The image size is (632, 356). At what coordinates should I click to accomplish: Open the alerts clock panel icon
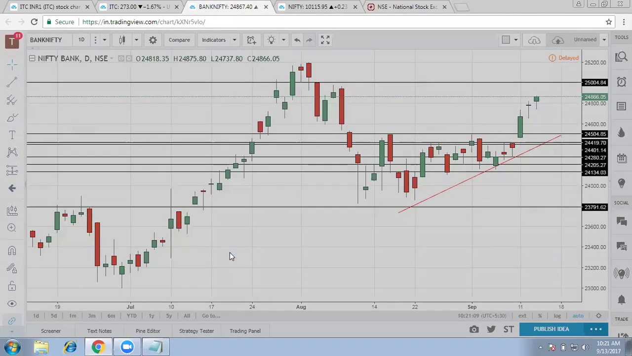point(622,82)
